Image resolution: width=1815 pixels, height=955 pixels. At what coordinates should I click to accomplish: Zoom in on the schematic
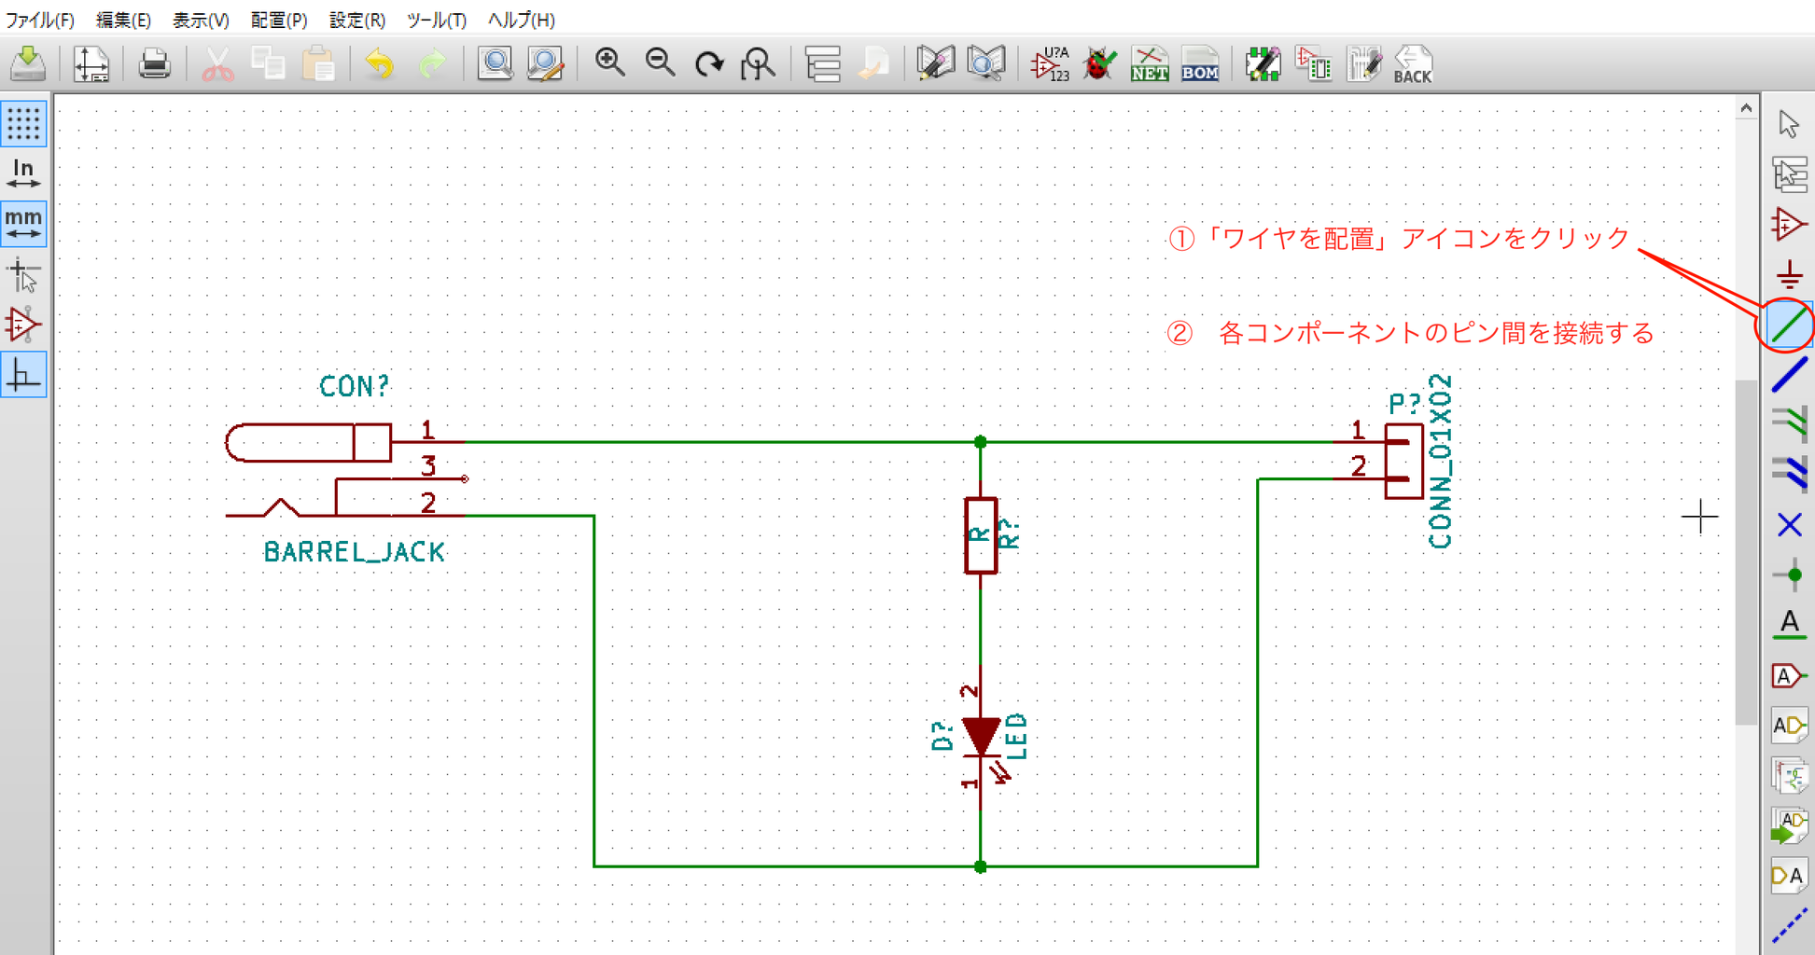(609, 63)
